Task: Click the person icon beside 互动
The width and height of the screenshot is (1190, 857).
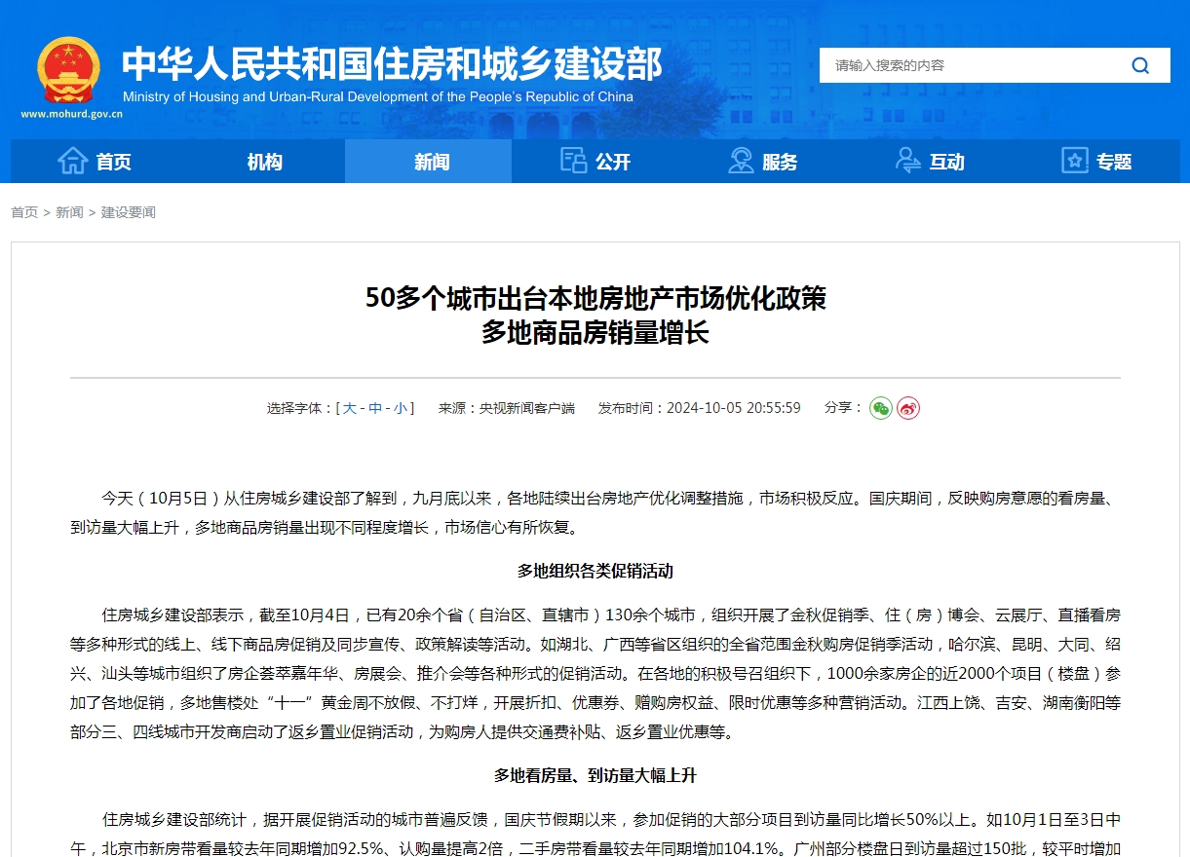Action: pos(906,161)
